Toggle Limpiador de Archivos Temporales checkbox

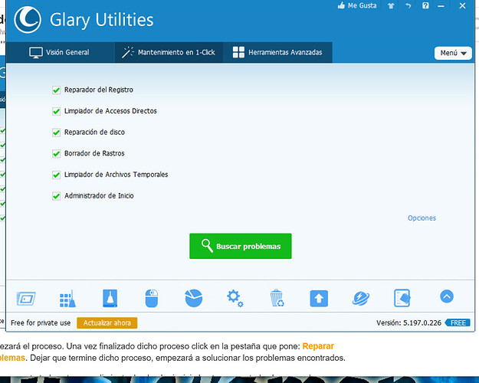56,175
